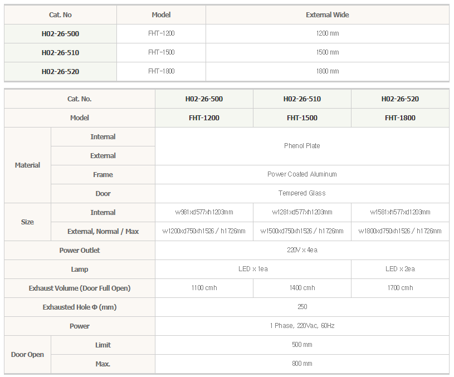This screenshot has width=454, height=377.
Task: Select the 'FHT-1500' model in top table
Action: click(162, 52)
